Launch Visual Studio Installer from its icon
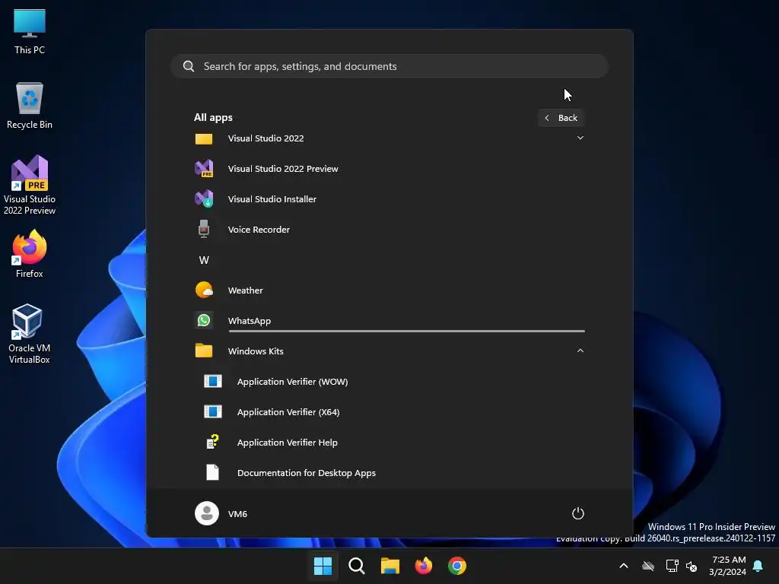This screenshot has height=584, width=779. coord(204,199)
